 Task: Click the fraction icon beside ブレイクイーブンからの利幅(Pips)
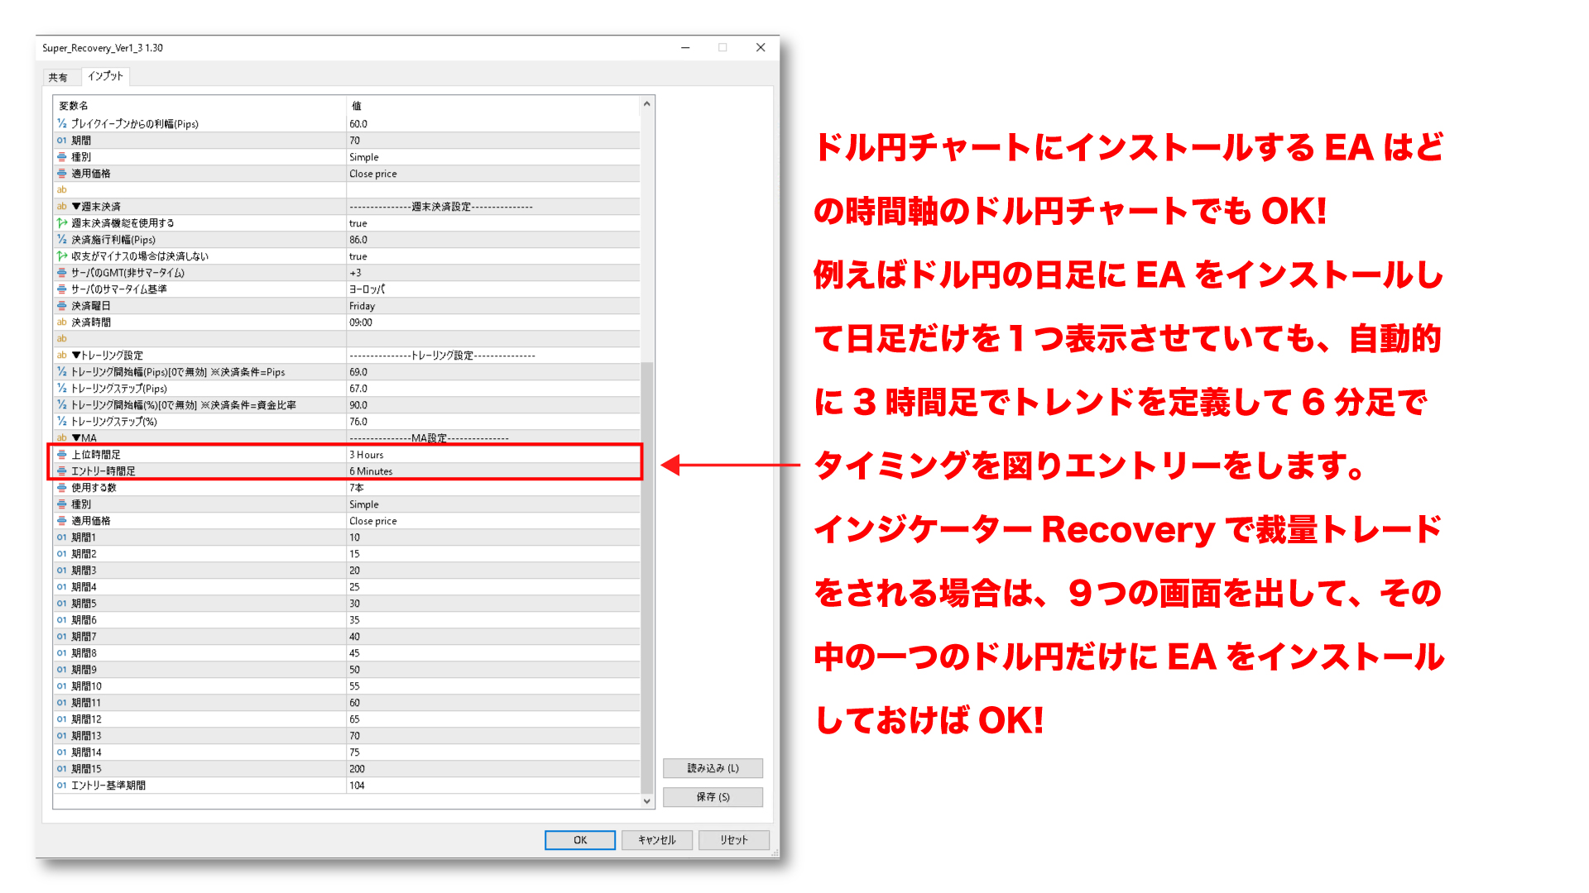[x=62, y=124]
